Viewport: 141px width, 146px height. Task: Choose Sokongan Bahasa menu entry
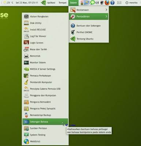[x=45, y=122]
